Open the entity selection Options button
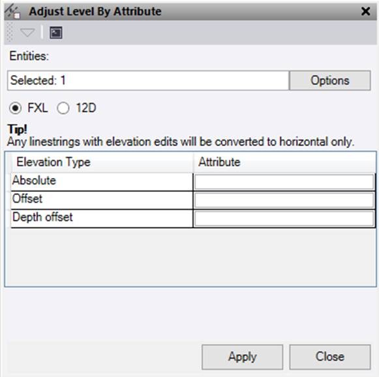Viewport: 379px width, 377px height. point(330,80)
